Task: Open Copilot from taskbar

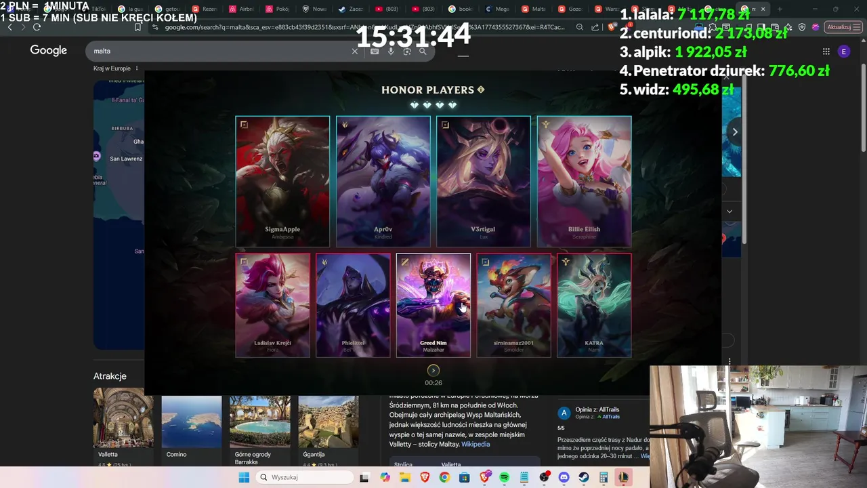Action: point(385,477)
